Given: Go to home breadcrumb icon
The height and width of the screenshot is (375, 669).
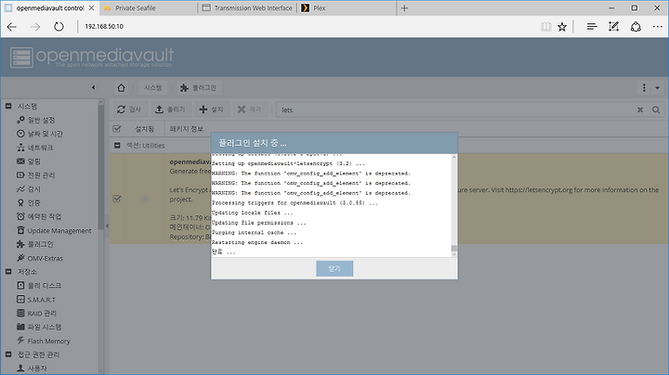Looking at the screenshot, I should [121, 88].
